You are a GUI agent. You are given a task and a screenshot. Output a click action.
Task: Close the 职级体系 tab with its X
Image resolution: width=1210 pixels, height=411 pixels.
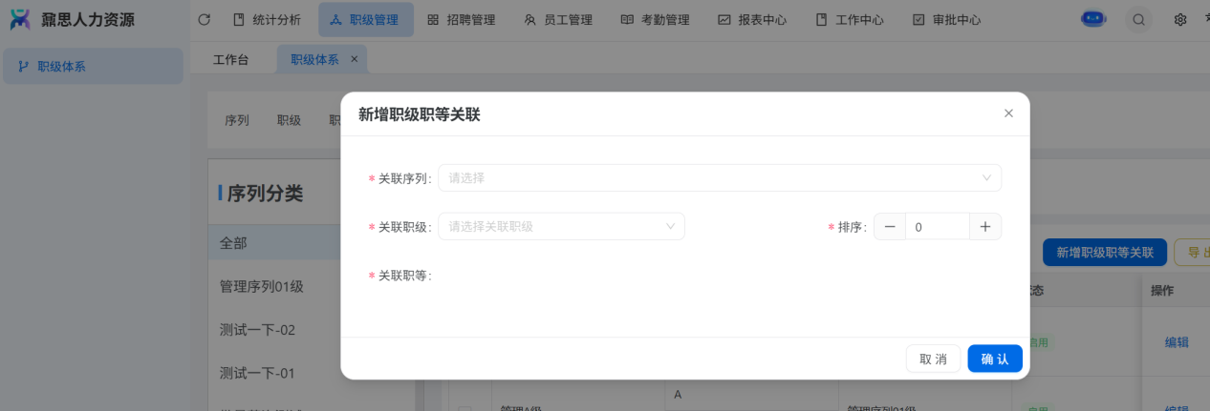[x=355, y=59]
